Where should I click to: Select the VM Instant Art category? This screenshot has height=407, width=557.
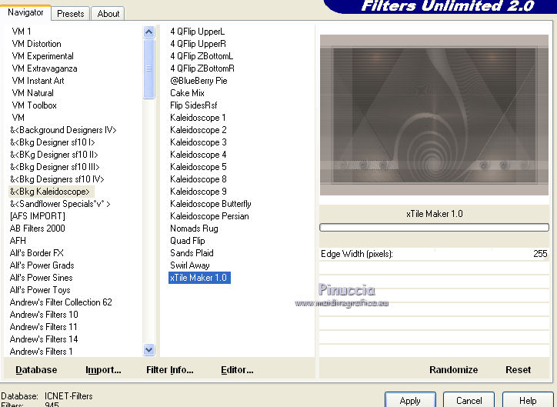click(38, 81)
